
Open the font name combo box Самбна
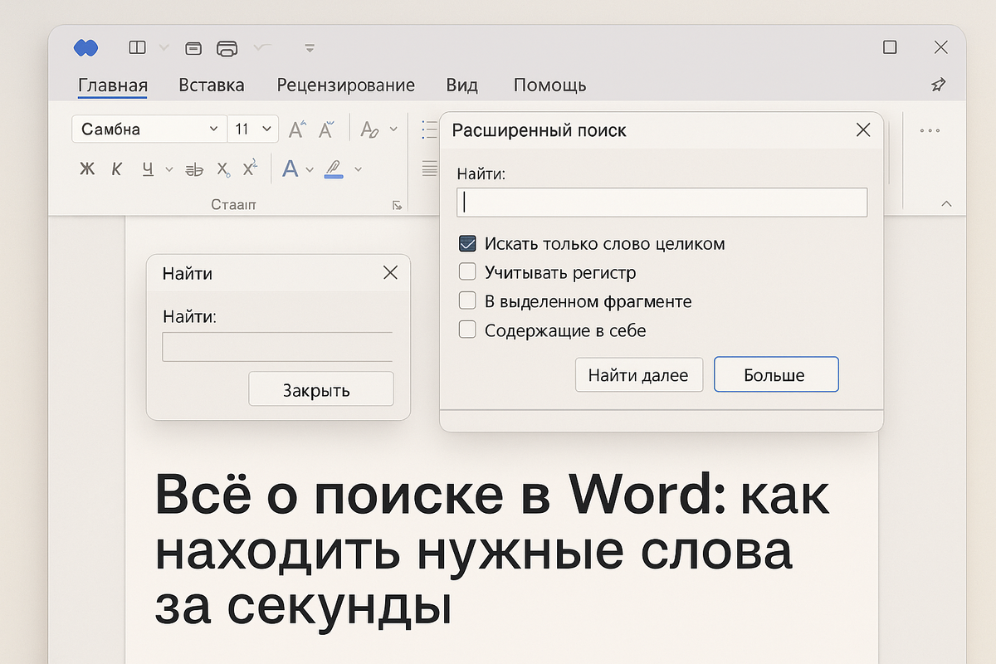(149, 129)
